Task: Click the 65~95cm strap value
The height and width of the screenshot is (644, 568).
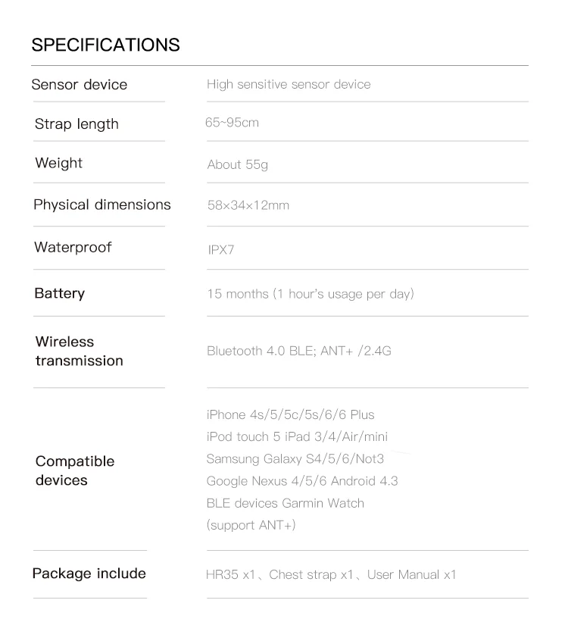Action: coord(232,123)
